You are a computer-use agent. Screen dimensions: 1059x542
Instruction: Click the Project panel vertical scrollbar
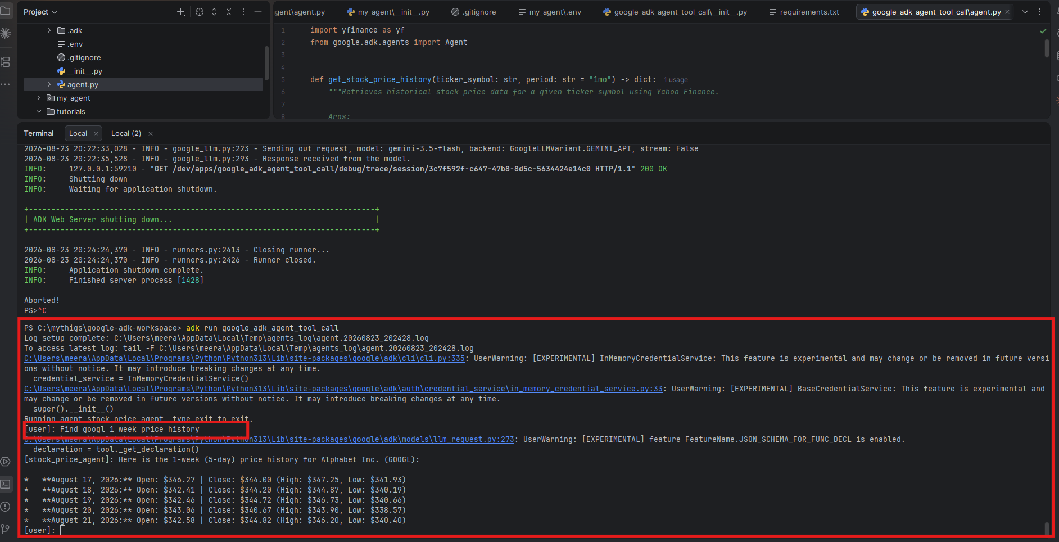266,63
